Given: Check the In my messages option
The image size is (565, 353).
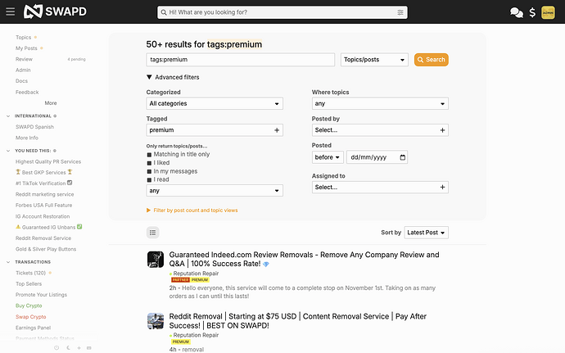Looking at the screenshot, I should pyautogui.click(x=149, y=171).
